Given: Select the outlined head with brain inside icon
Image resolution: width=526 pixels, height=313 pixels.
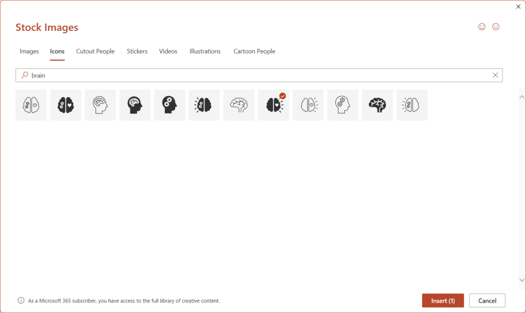Looking at the screenshot, I should (x=100, y=105).
